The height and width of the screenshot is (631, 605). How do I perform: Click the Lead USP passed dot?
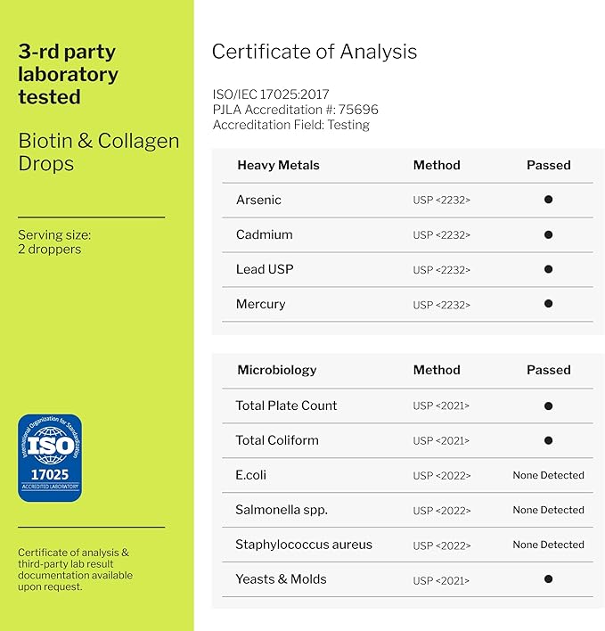[x=548, y=269]
